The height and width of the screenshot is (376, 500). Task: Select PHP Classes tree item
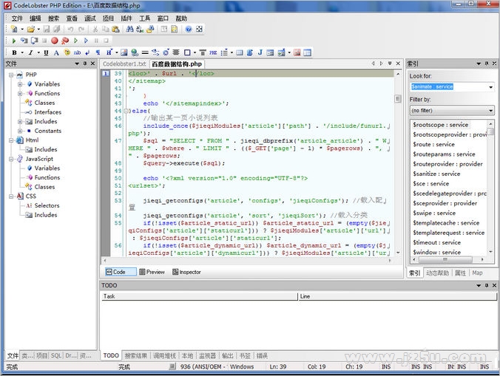pos(44,103)
